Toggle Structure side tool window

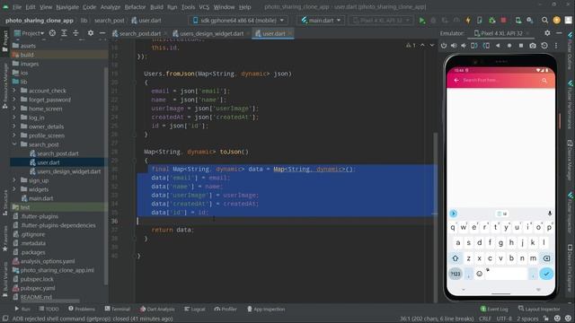[x=4, y=204]
